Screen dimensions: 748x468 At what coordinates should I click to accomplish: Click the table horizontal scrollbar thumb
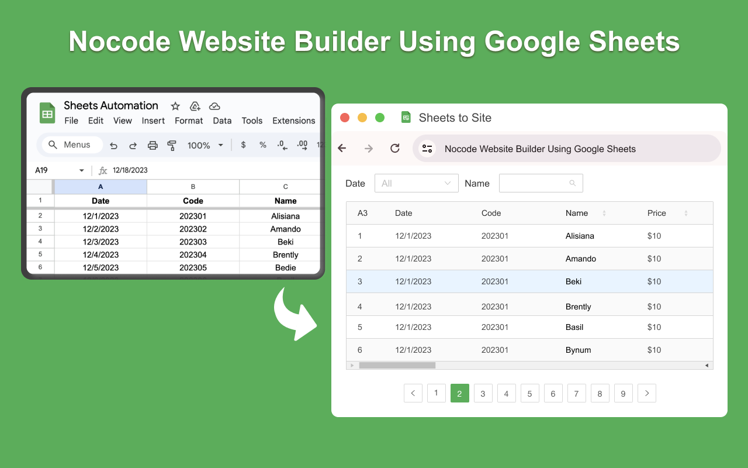(x=397, y=365)
